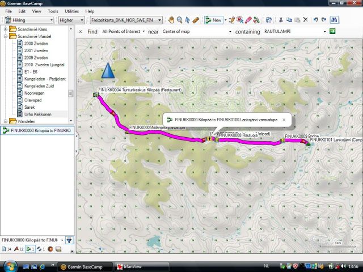Open the Tools menu
363x272 pixels.
[x=53, y=11]
